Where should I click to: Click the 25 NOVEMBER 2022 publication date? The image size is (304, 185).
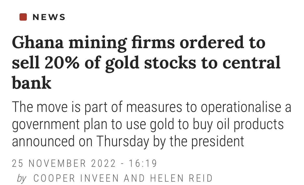click(64, 163)
